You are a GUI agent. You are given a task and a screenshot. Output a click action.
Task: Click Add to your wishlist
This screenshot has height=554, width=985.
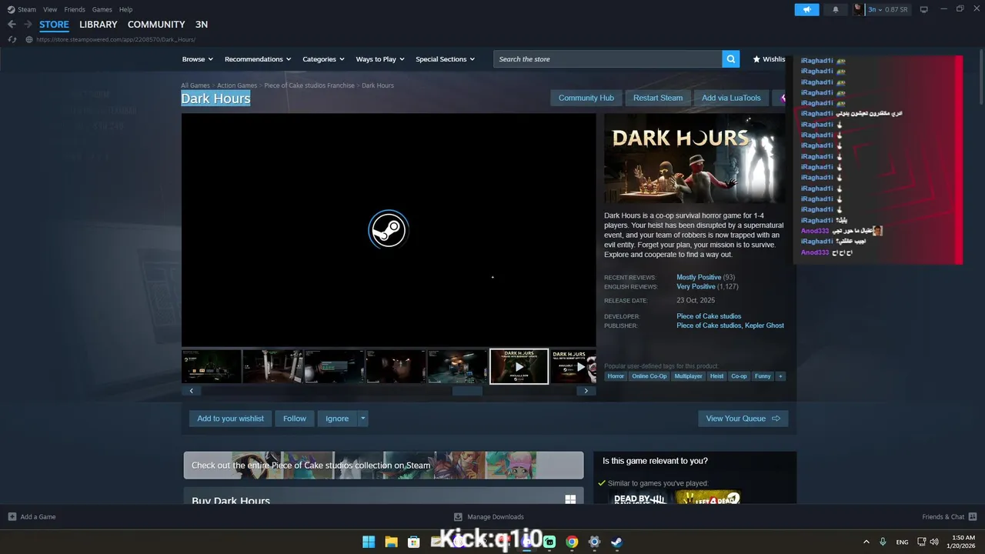(230, 419)
